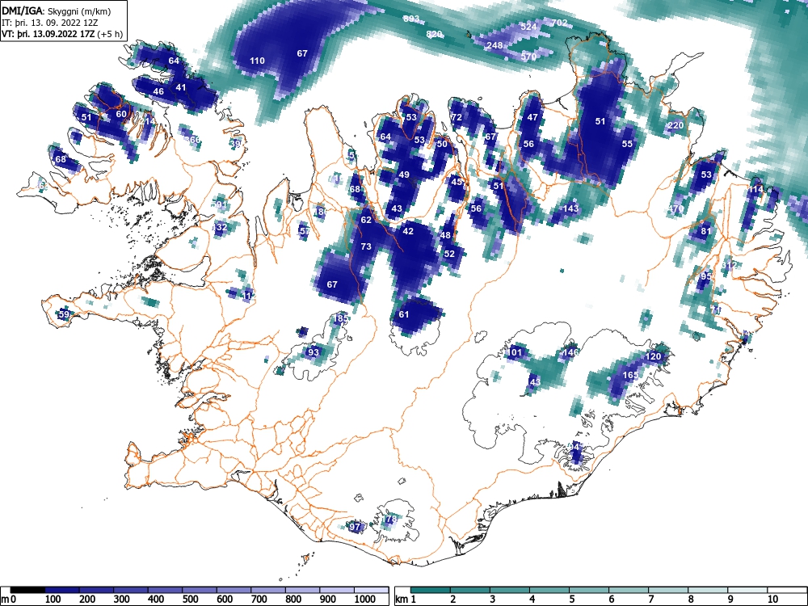Click the '7' label in the km legend
This screenshot has height=606, width=808.
coord(651,600)
